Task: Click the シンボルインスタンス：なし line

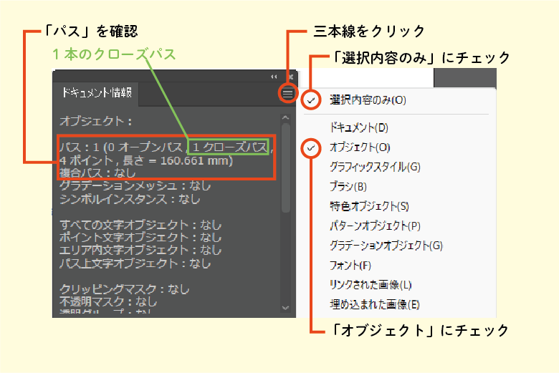Action: tap(130, 199)
